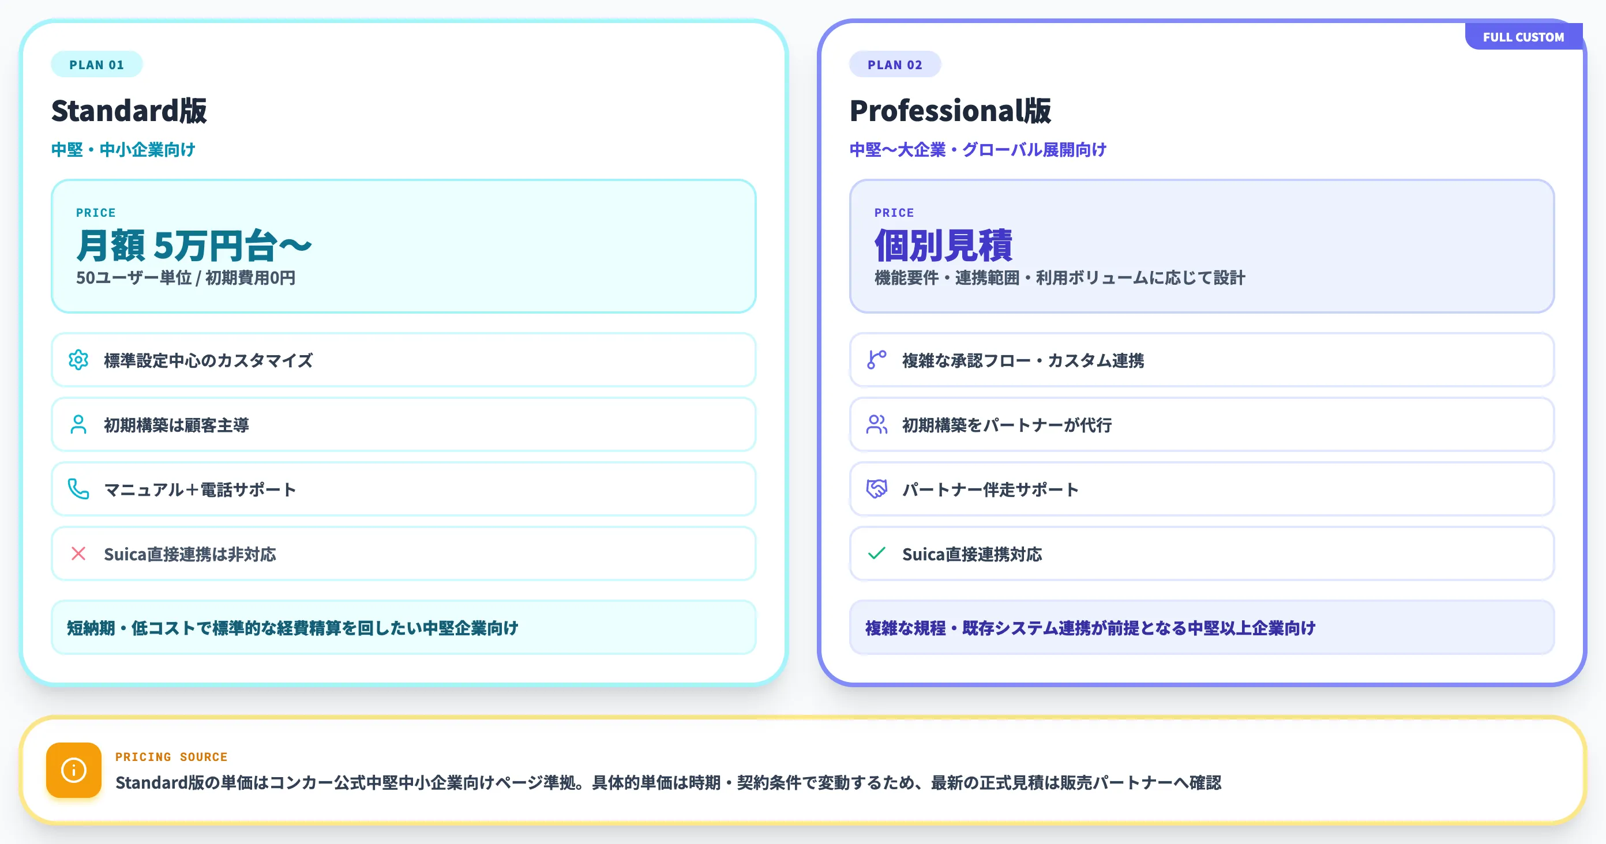This screenshot has width=1606, height=844.
Task: Click the 複雑な規程・既存システム連携 summary box
Action: tap(1202, 627)
